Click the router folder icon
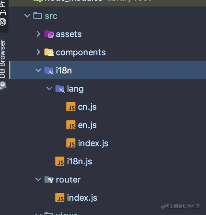The height and width of the screenshot is (215, 206). pos(49,180)
